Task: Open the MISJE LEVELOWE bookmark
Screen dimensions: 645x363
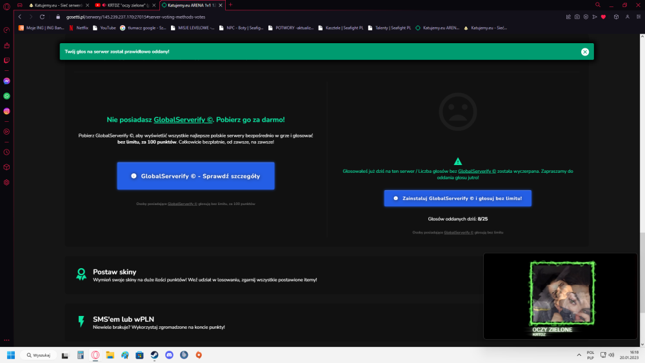Action: point(192,28)
